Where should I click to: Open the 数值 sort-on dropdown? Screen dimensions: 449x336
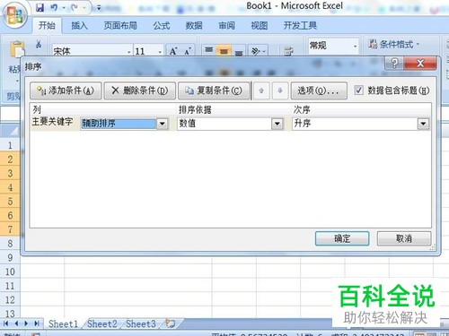277,124
